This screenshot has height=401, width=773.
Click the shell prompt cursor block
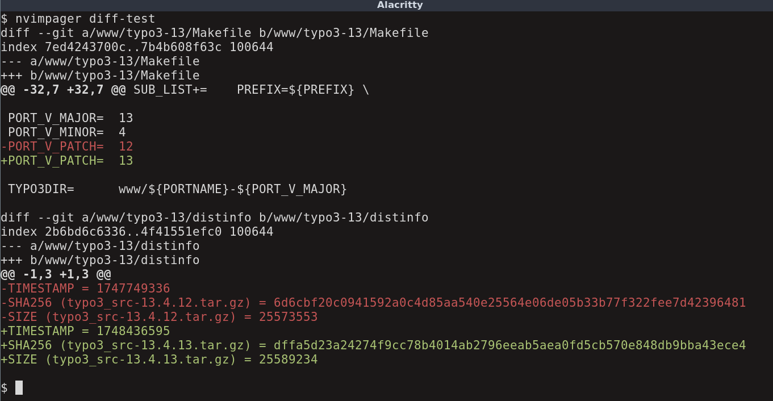[19, 388]
